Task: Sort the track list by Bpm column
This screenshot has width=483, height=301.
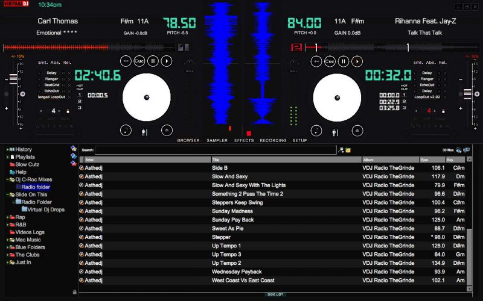Action: point(433,160)
